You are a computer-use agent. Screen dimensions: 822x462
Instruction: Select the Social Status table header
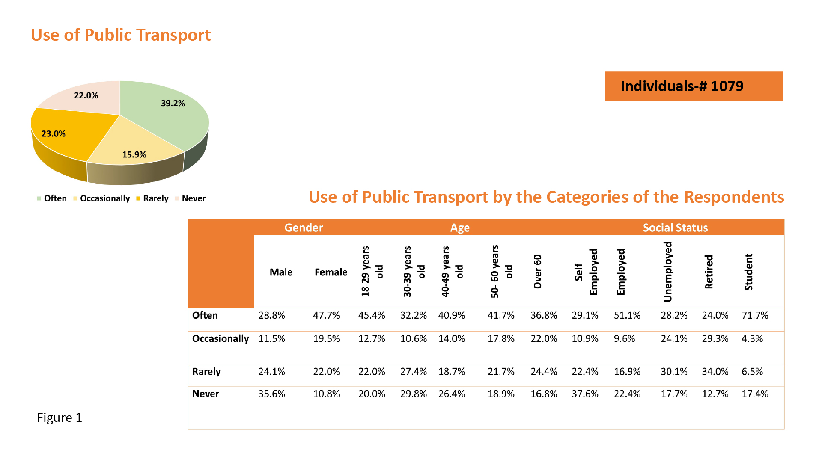click(675, 228)
